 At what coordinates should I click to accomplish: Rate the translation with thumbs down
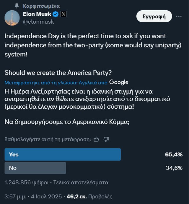tap(106, 139)
